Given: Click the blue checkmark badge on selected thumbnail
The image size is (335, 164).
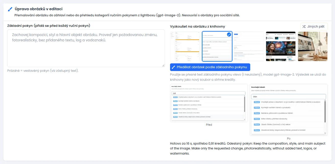Looking at the screenshot, I should 229,34.
